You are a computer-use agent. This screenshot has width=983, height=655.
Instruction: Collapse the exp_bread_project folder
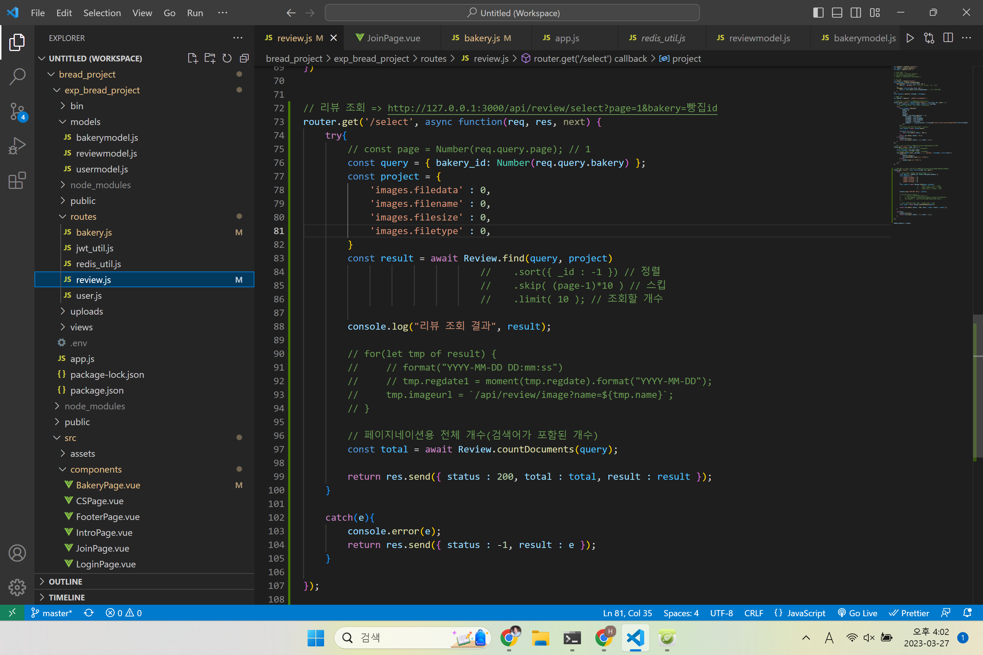(144, 90)
